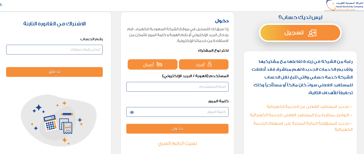The height and width of the screenshot is (154, 364).
Task: Focus the كلمة المرور password field
Action: [x=177, y=112]
